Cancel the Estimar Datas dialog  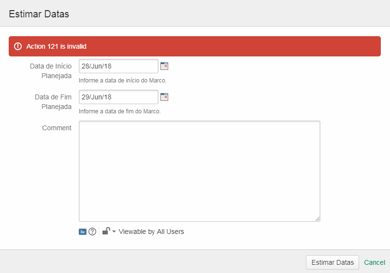pyautogui.click(x=375, y=262)
